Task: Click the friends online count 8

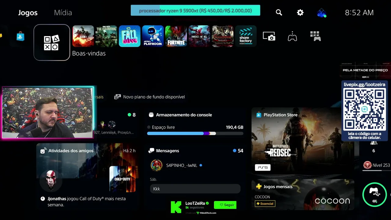Action: (x=132, y=115)
